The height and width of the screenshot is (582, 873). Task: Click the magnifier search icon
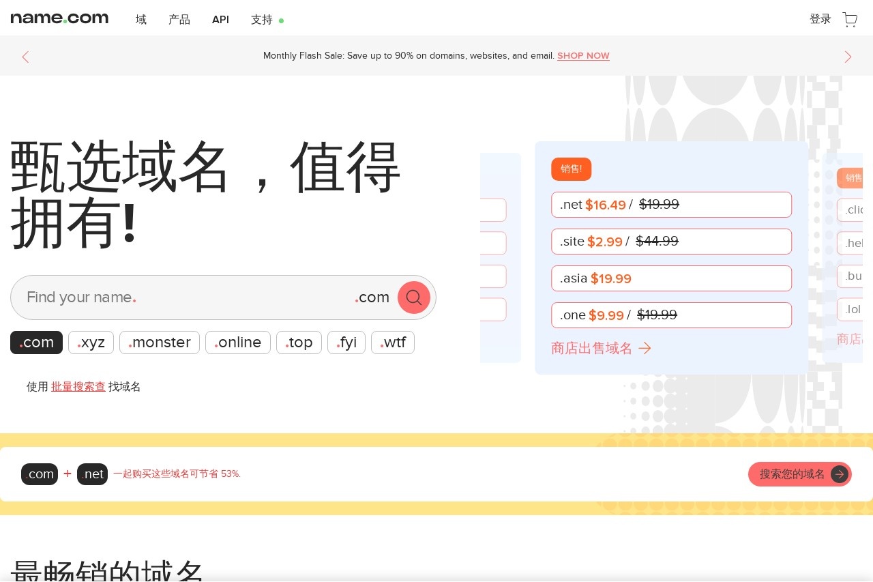(414, 297)
